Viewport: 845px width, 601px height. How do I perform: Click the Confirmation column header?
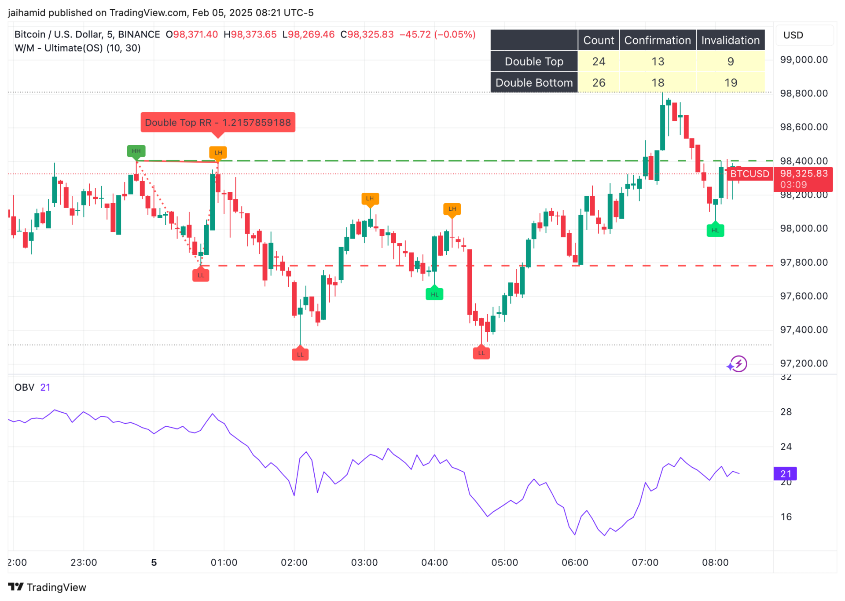[x=658, y=40]
